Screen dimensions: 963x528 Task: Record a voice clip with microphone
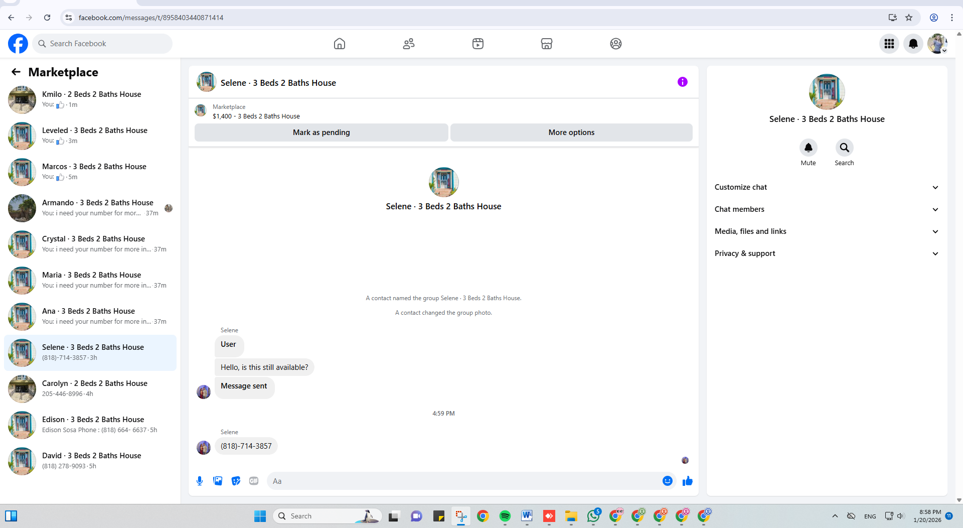coord(200,481)
